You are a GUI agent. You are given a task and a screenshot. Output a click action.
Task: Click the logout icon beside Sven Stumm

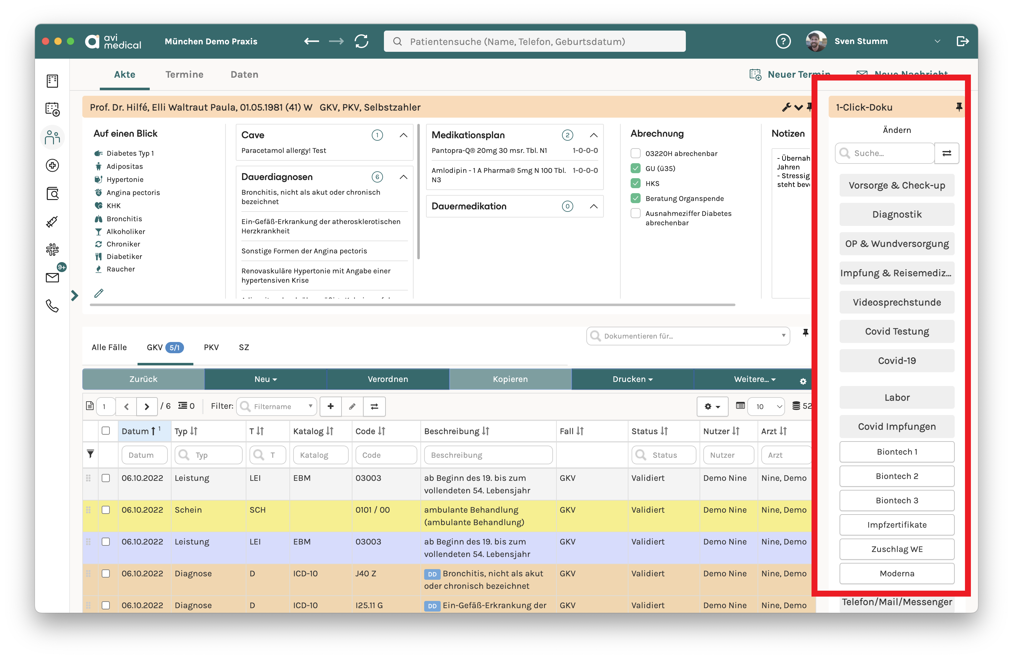pyautogui.click(x=963, y=41)
